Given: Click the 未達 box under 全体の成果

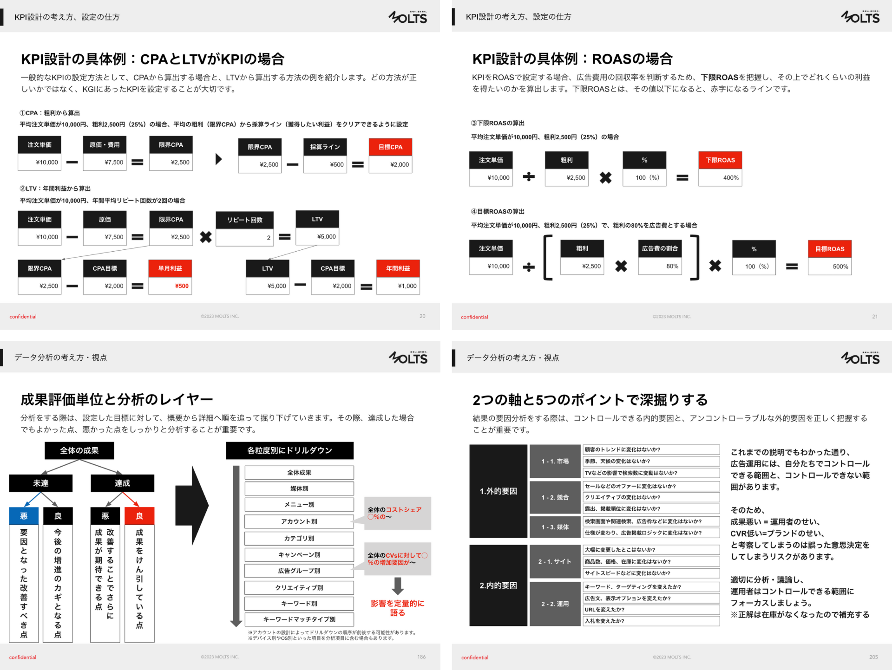Looking at the screenshot, I should (41, 483).
